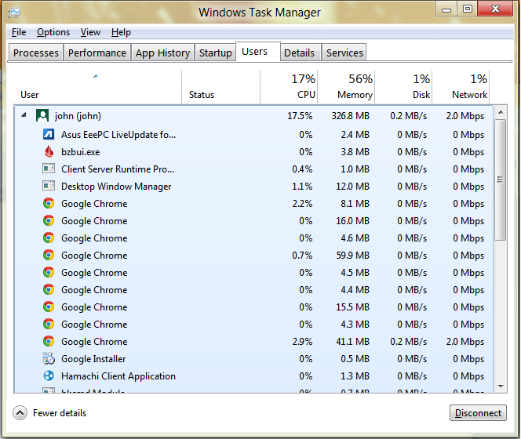Click the Chrome icon using 41.1 MB
Screen dimensions: 521x439
pyautogui.click(x=49, y=341)
